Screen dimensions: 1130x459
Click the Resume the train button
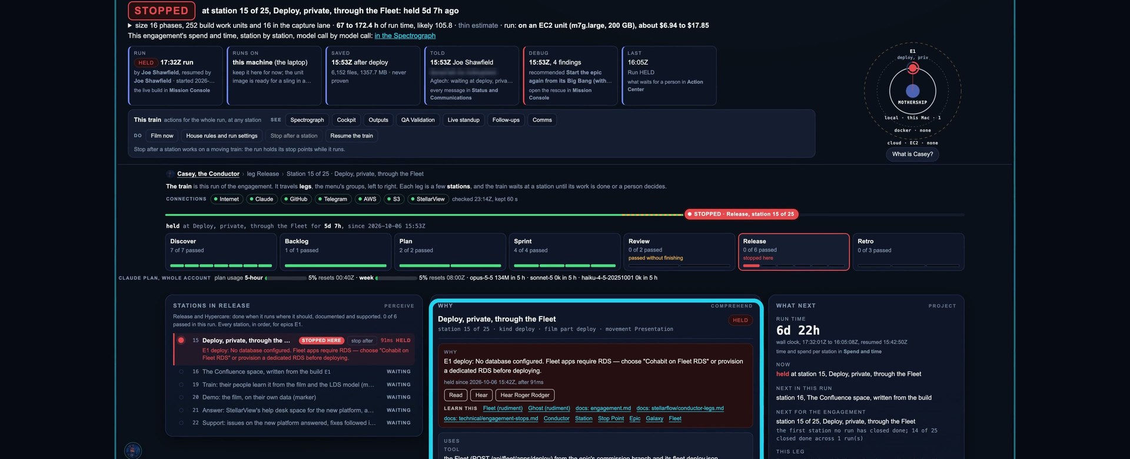tap(351, 136)
